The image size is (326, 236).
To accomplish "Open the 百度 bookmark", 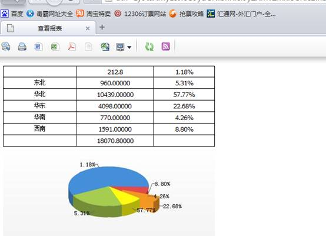I will click(12, 14).
